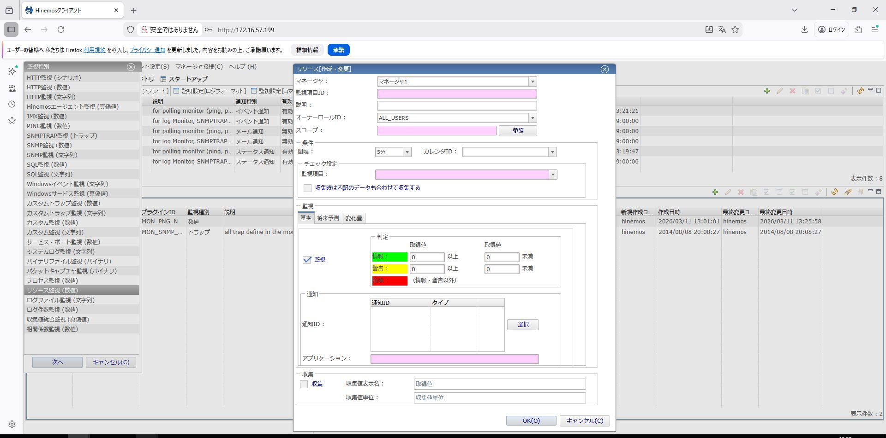The image size is (886, 438).
Task: Switch to the 将来予測 tab
Action: coord(328,218)
